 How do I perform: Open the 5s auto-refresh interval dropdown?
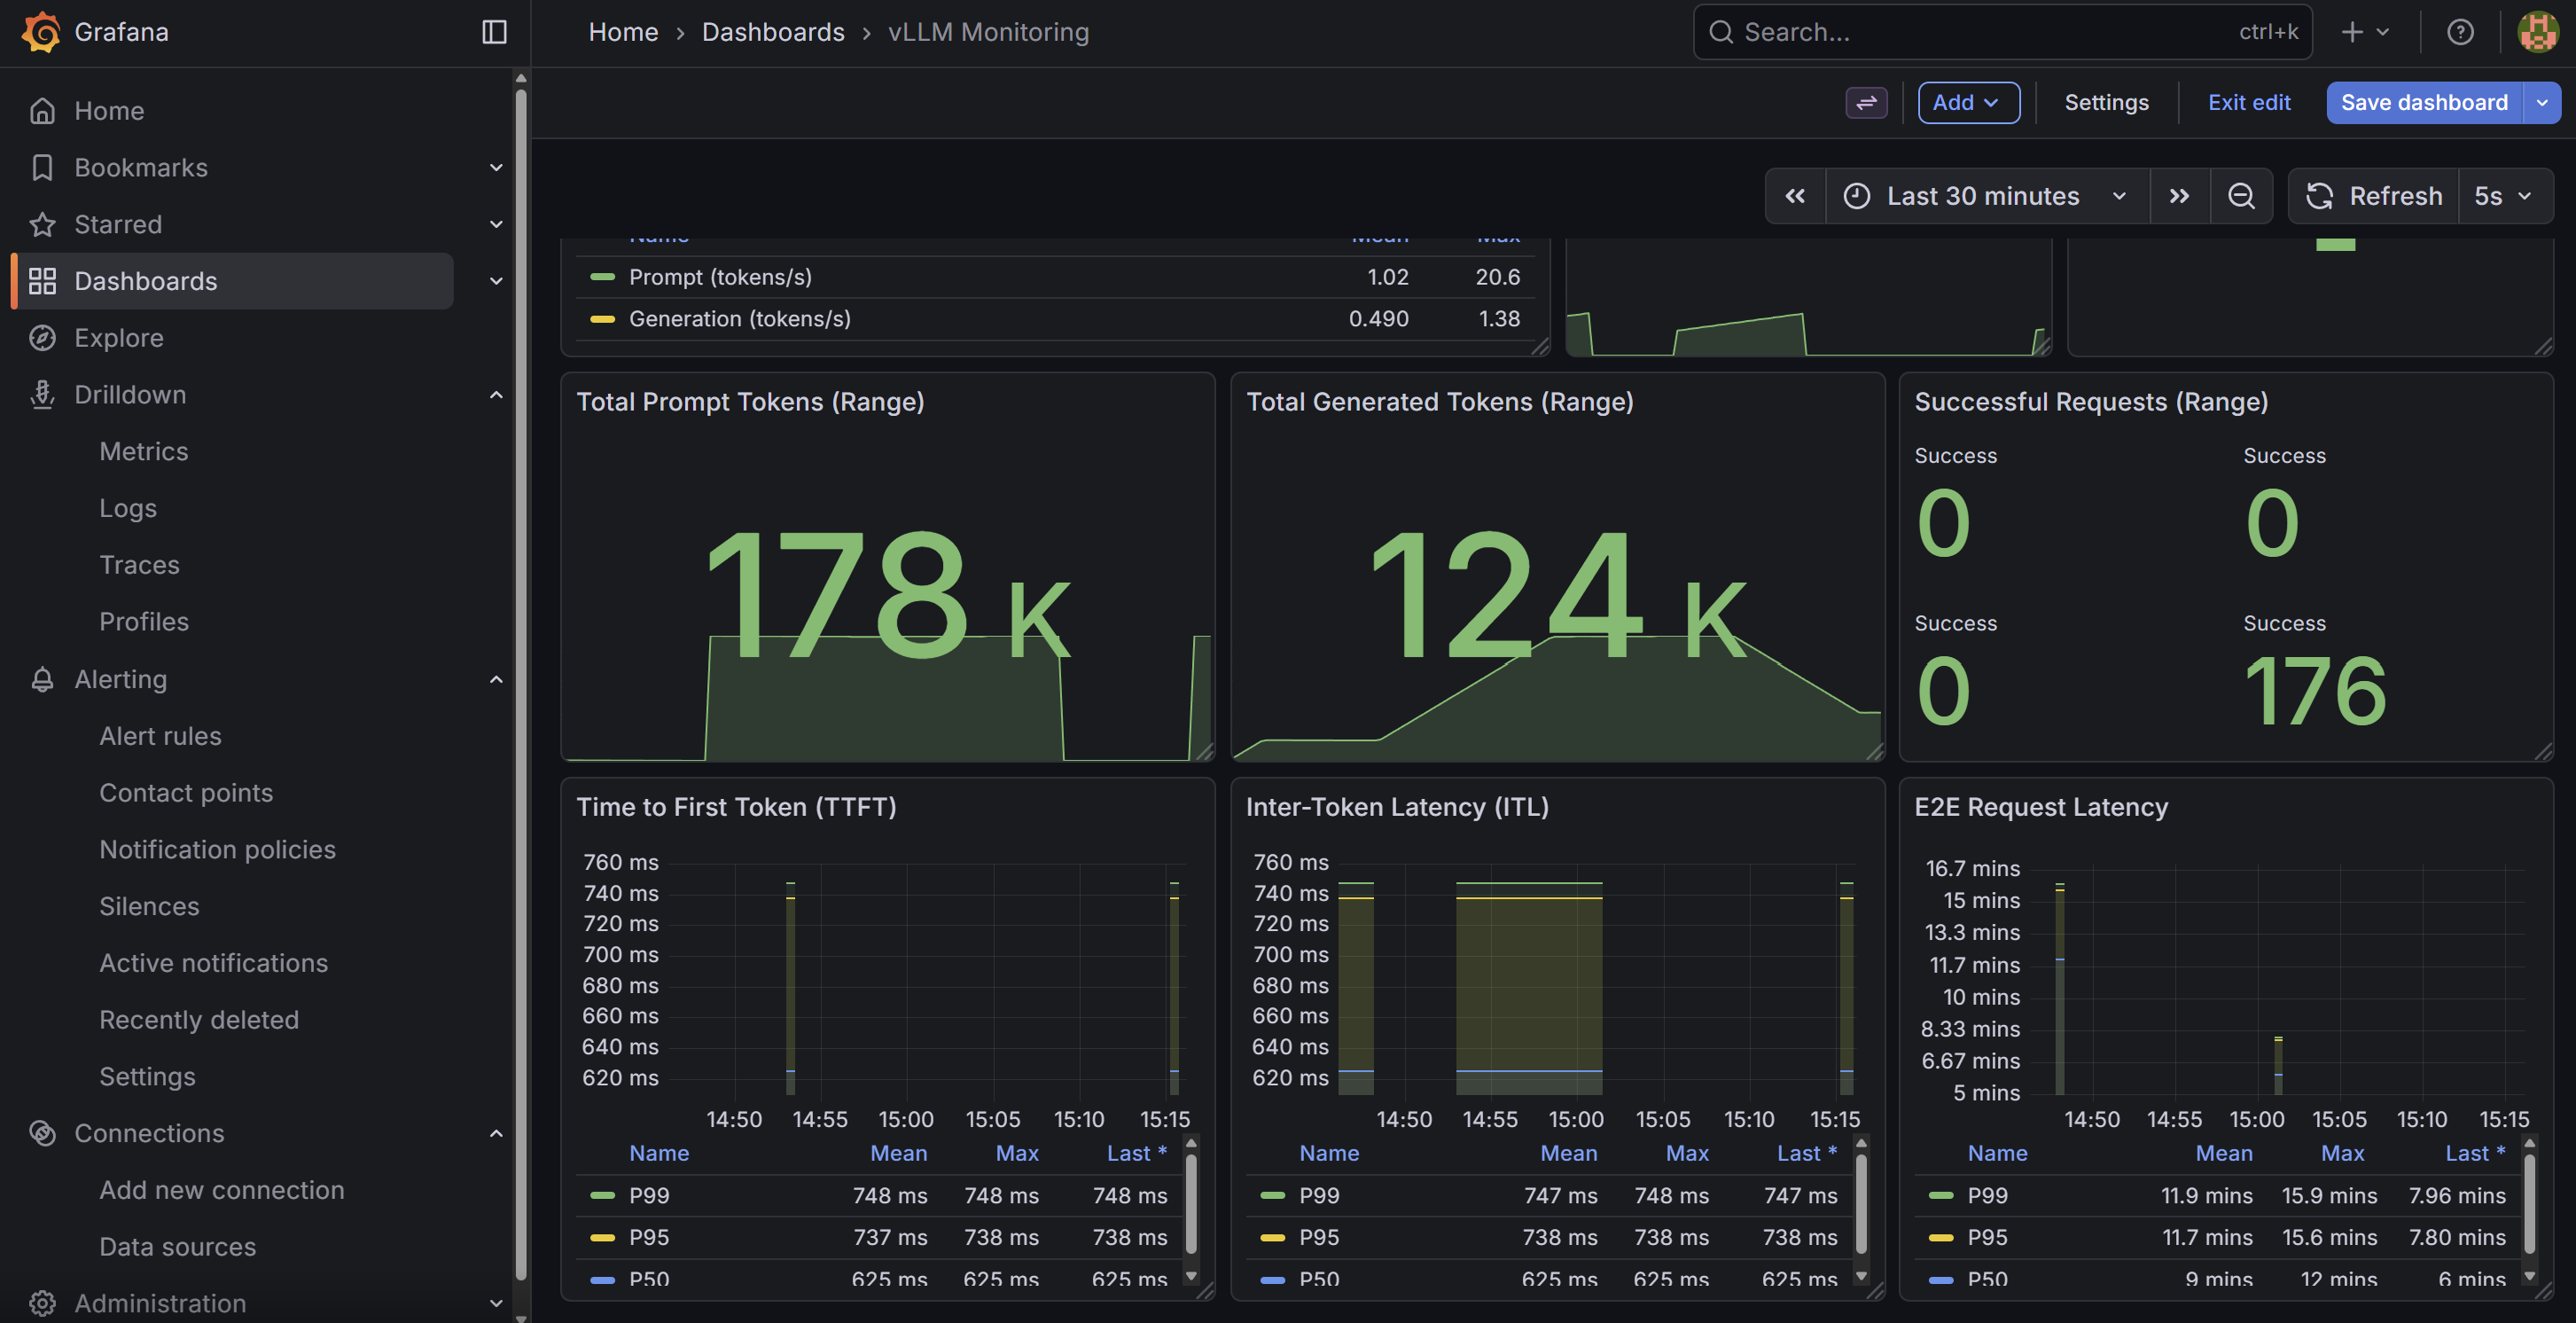pyautogui.click(x=2504, y=196)
